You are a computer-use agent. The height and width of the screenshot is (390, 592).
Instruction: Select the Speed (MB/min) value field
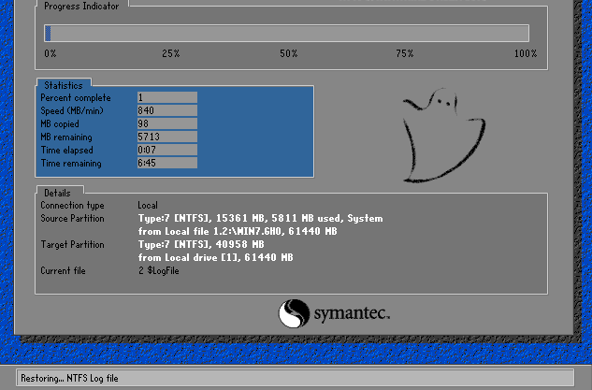click(x=166, y=111)
